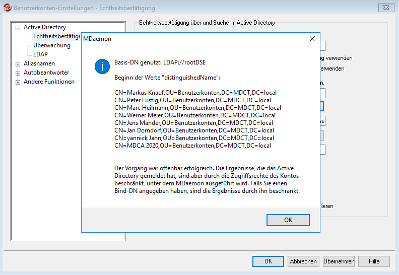Screen dimensions: 399x275
Task: Collapse the Active Directory tree node
Action: (18, 28)
